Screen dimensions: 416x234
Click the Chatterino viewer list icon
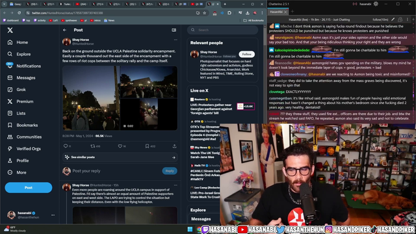(400, 19)
